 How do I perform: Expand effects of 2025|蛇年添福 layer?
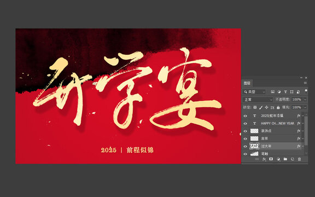point(303,116)
